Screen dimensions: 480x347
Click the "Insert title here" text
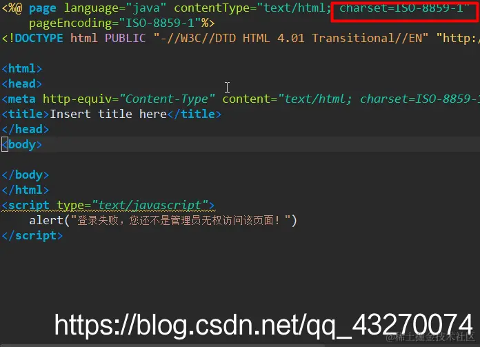[108, 114]
